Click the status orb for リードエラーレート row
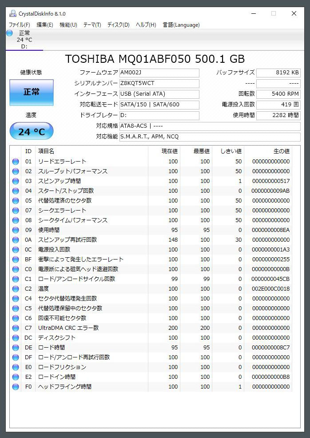The width and height of the screenshot is (310, 438). 16,162
